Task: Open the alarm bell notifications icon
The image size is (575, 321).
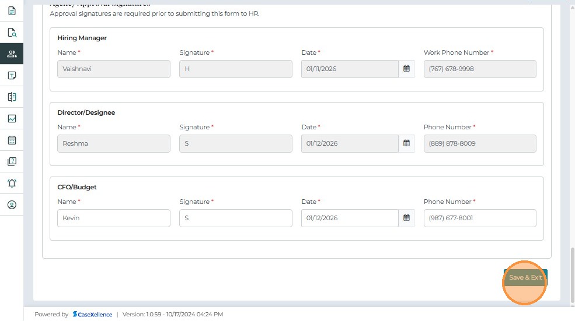Action: 12,183
